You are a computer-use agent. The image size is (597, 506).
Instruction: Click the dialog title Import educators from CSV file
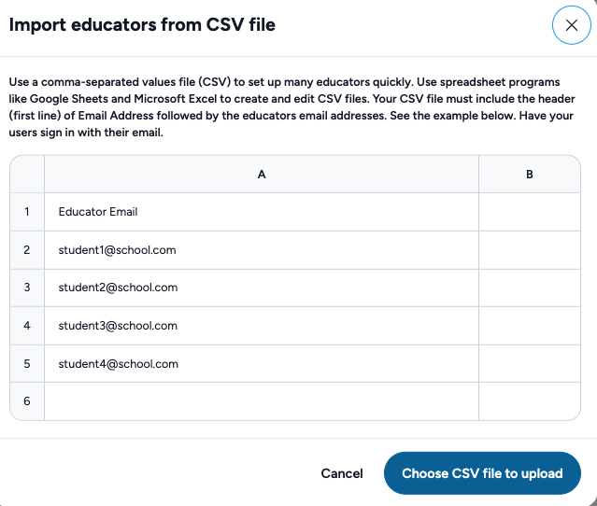click(x=142, y=25)
